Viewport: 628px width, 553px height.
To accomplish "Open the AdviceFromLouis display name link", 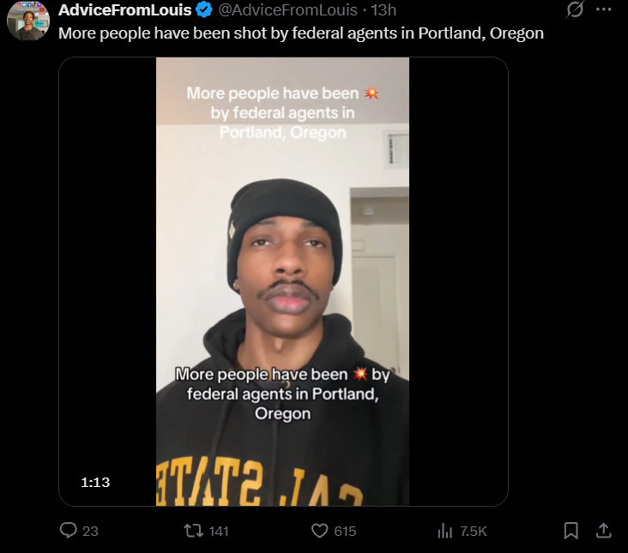I will pyautogui.click(x=125, y=10).
